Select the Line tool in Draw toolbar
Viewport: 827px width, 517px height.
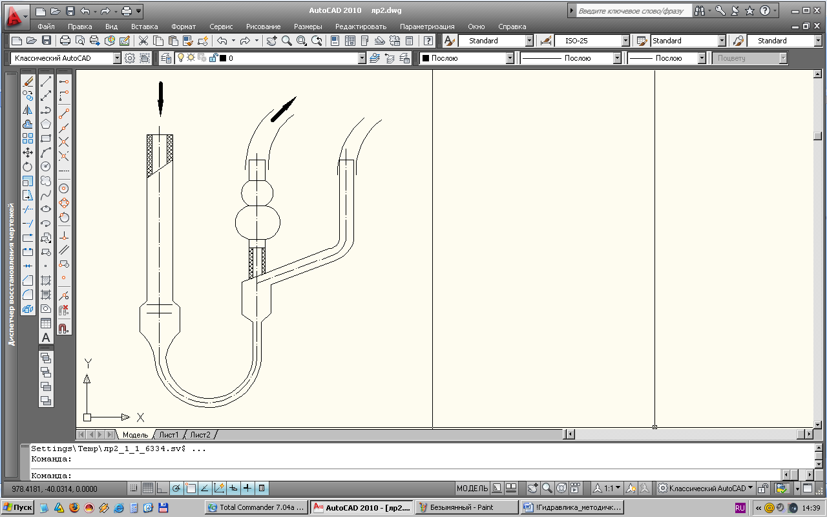tap(46, 82)
